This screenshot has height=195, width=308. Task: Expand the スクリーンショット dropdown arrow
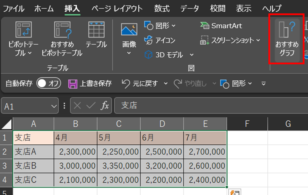click(x=258, y=40)
